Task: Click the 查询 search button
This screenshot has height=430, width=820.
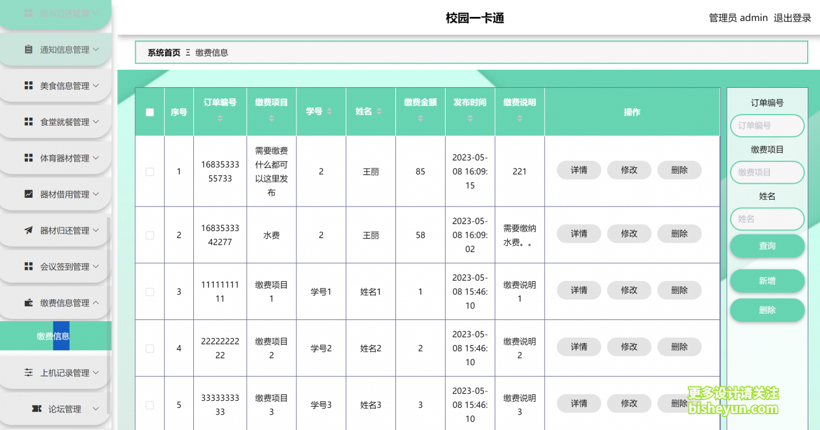Action: tap(767, 246)
